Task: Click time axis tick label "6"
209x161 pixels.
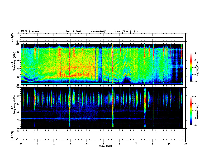Action: [x=120, y=144]
